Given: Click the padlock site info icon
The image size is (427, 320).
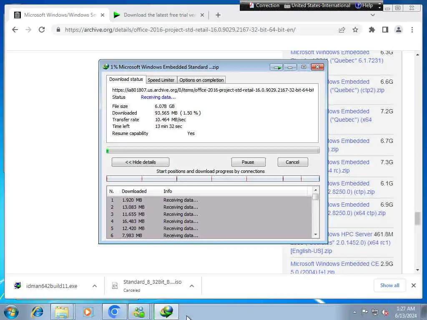Looking at the screenshot, I should click(x=58, y=30).
